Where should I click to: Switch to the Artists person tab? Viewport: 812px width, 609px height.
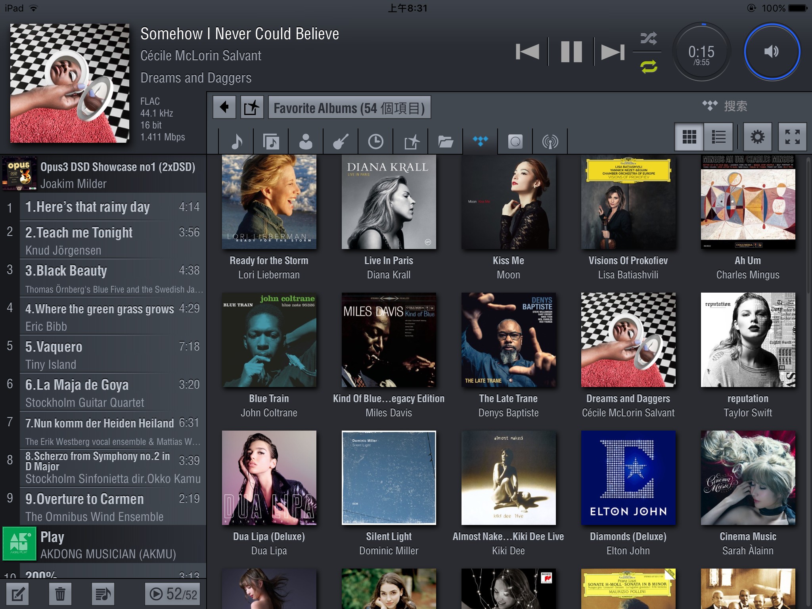point(306,141)
